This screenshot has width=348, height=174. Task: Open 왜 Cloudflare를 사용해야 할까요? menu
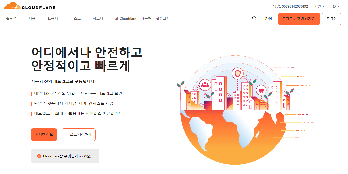[142, 19]
